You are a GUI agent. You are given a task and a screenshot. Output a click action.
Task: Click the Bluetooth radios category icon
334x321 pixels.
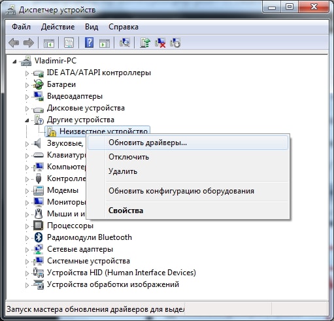39,237
